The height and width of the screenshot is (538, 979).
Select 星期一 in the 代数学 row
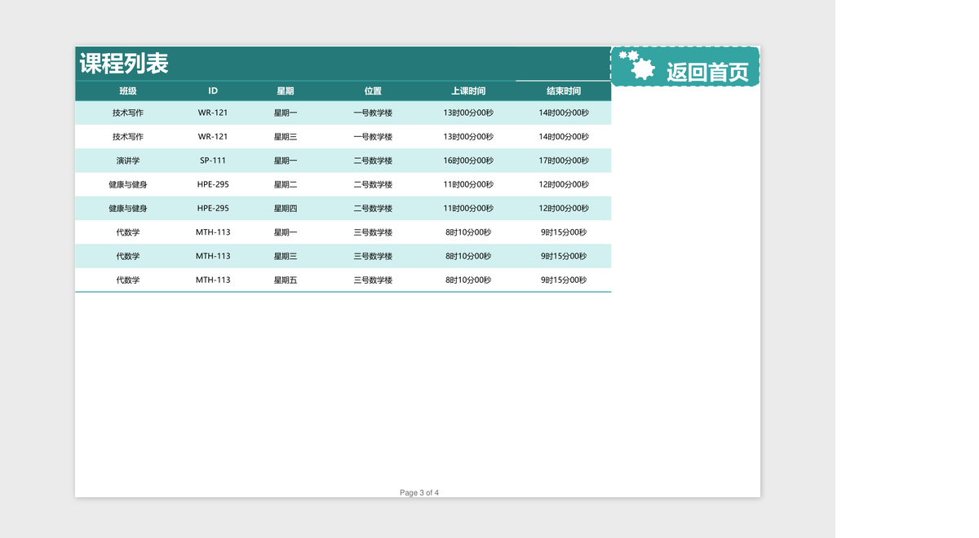pos(286,232)
